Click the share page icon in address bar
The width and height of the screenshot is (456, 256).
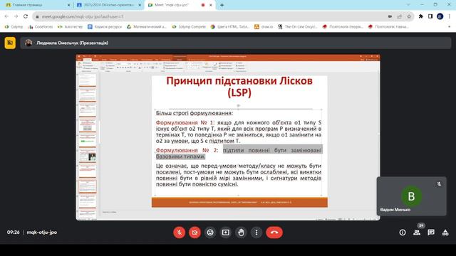400,16
